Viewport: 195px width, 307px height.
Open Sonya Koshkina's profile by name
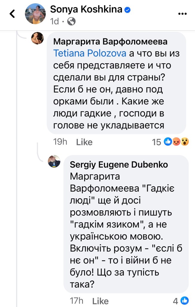86,9
